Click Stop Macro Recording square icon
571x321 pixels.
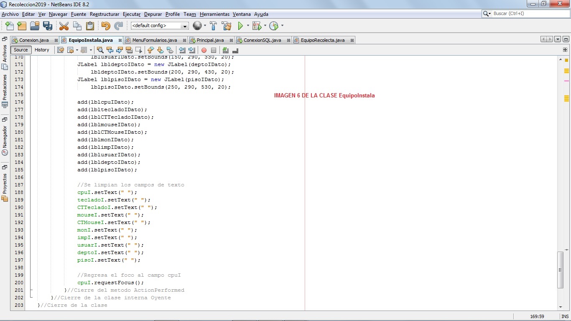pos(213,50)
